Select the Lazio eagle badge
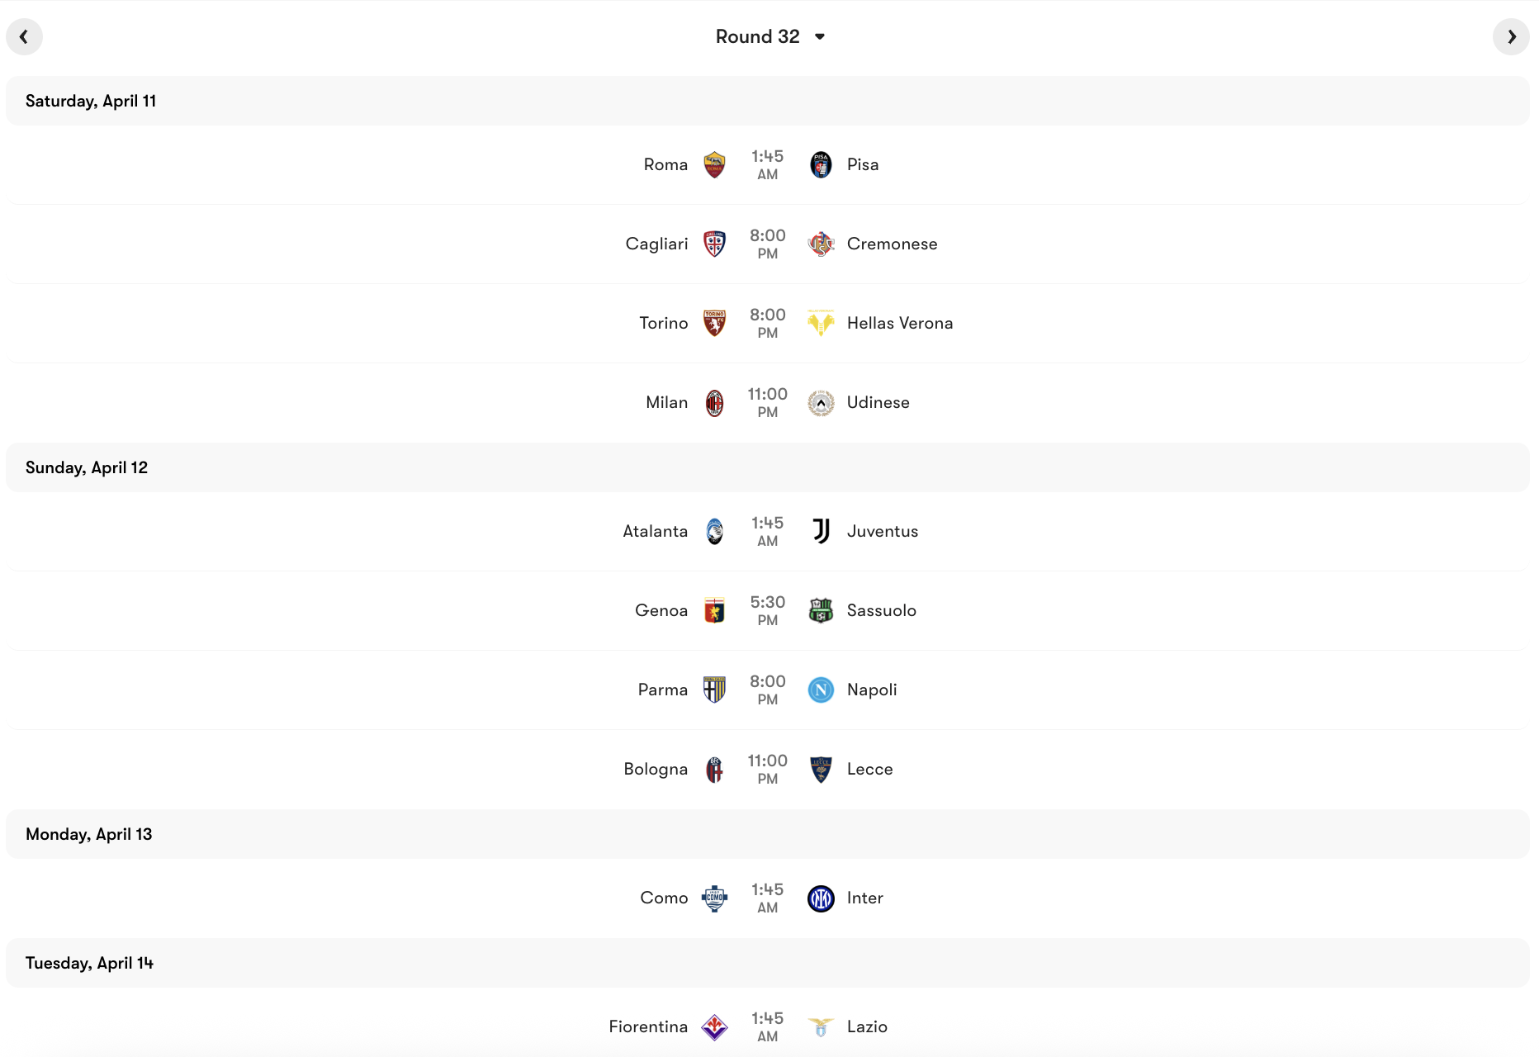The width and height of the screenshot is (1539, 1057). tap(821, 1026)
